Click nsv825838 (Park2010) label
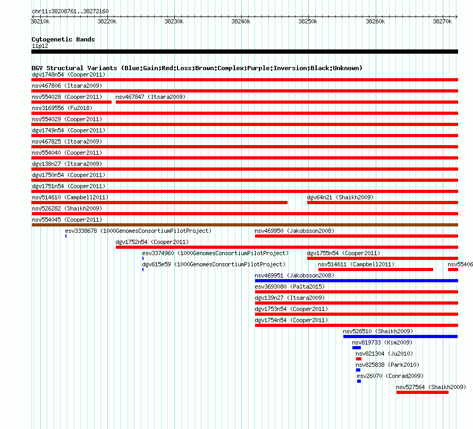The height and width of the screenshot is (429, 473). click(387, 365)
